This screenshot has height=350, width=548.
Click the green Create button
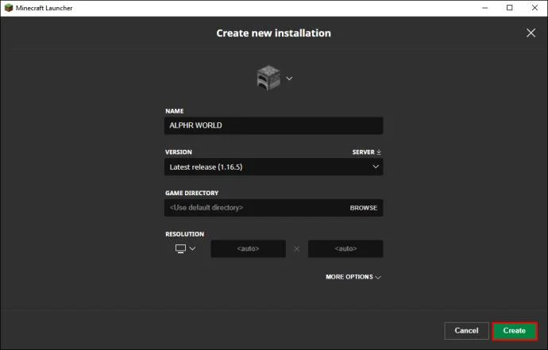coord(515,330)
